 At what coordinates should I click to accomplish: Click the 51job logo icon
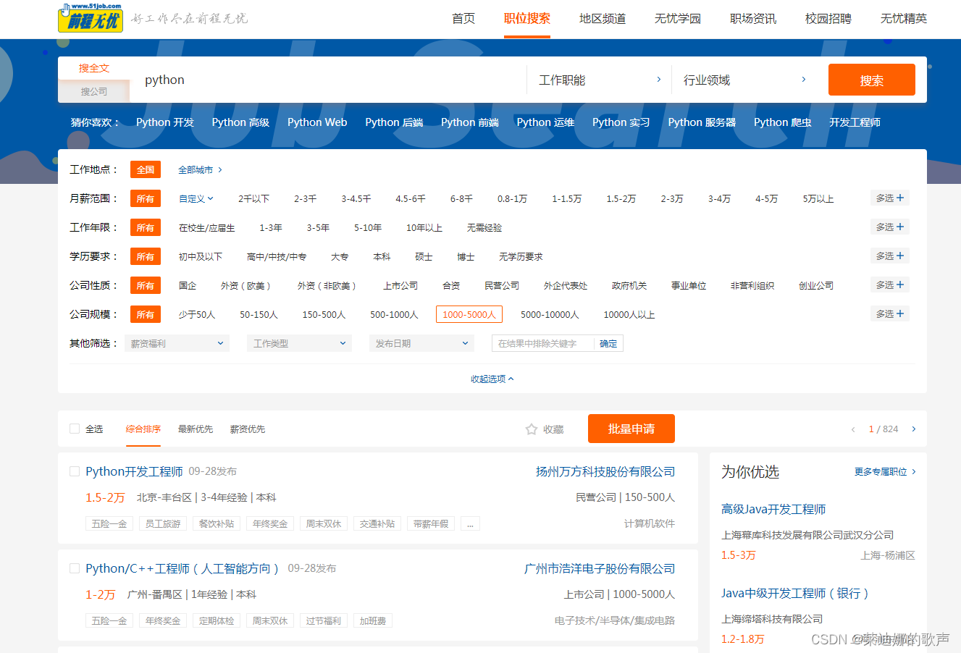point(91,18)
